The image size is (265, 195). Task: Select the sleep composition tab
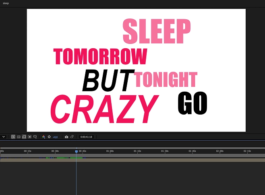[x=6, y=3]
